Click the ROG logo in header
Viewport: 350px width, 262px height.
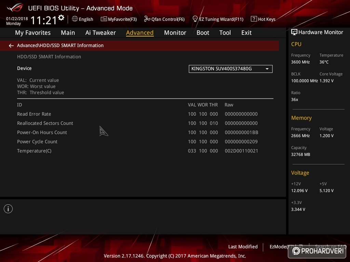pos(15,8)
